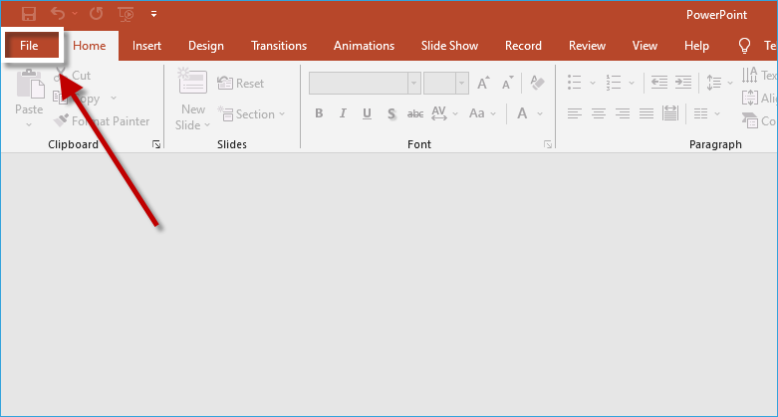Open the Clipboard dialog launcher
Screen dimensions: 778x417
[x=156, y=144]
